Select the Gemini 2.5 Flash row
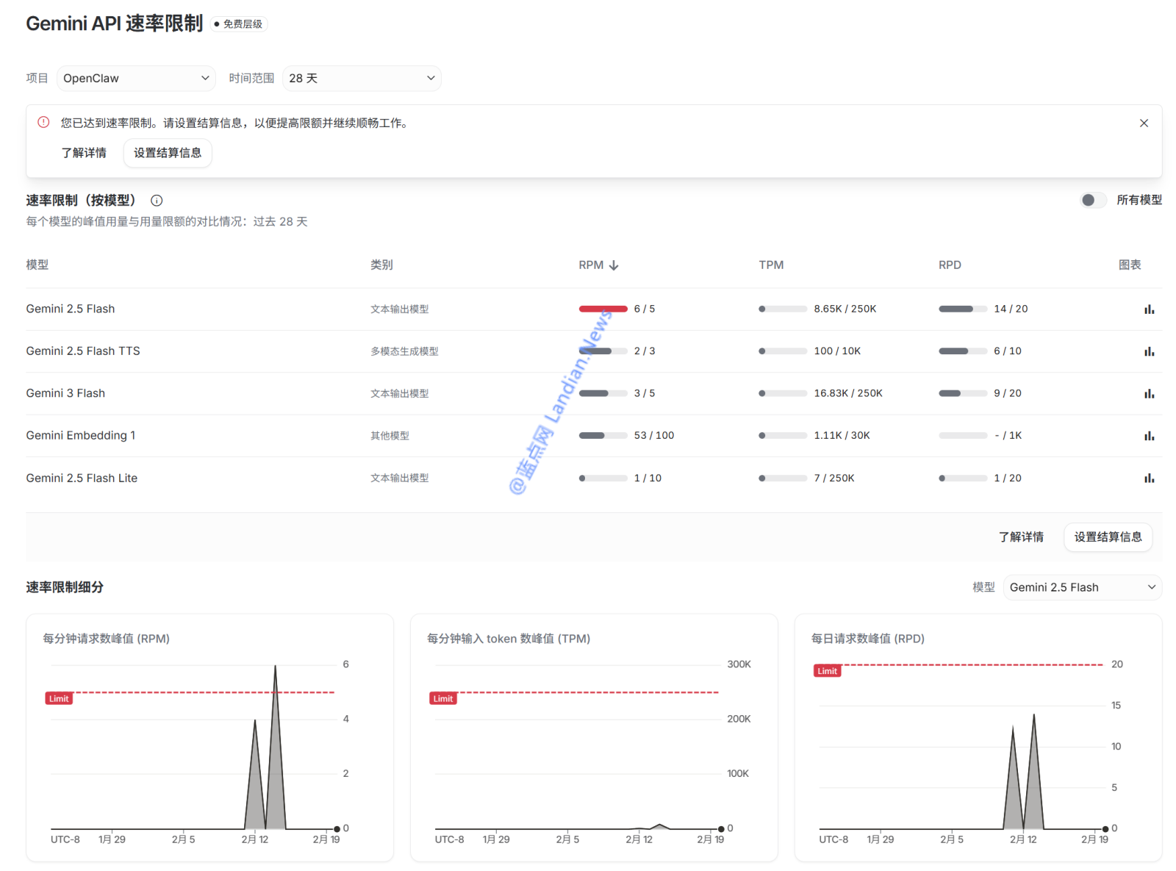The height and width of the screenshot is (871, 1176). point(70,309)
